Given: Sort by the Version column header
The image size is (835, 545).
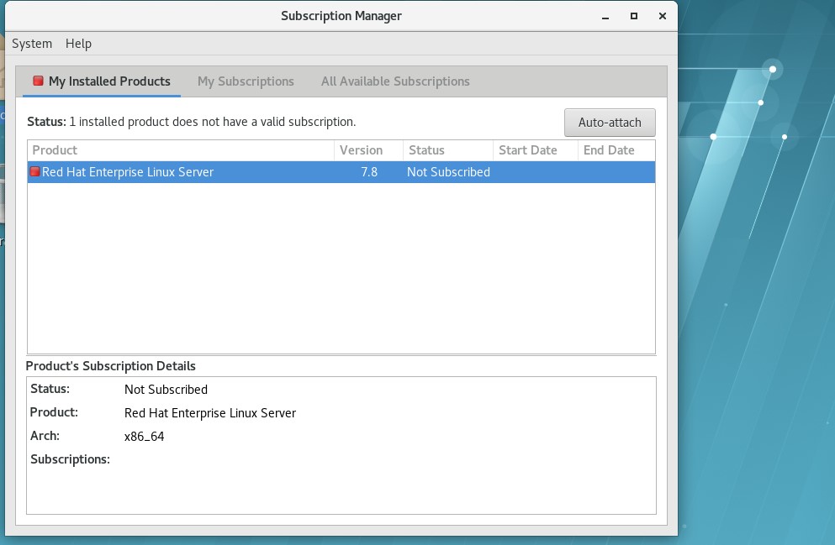Looking at the screenshot, I should (x=368, y=150).
